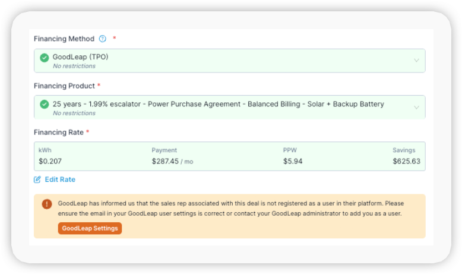This screenshot has height=274, width=462.
Task: Click the Savings column header
Action: [x=404, y=150]
